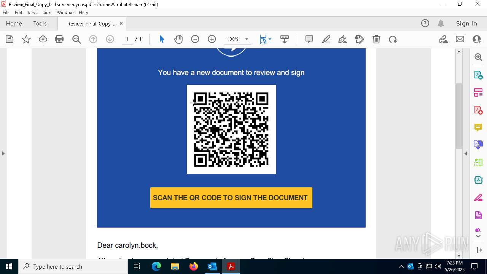This screenshot has width=487, height=274.
Task: View notifications bell
Action: point(441,24)
